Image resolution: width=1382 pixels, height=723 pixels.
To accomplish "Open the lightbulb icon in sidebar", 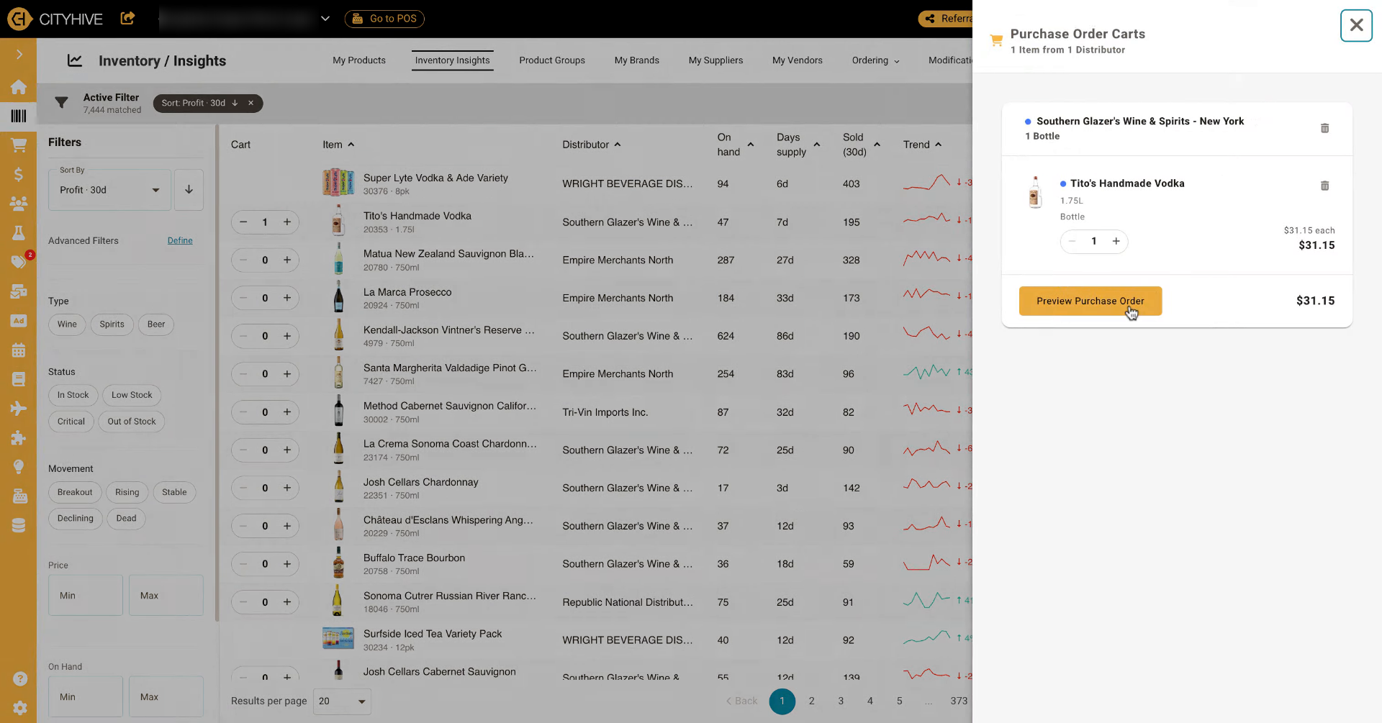I will 19,467.
